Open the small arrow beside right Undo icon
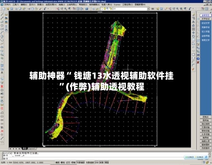This screenshot has width=212, height=165. [x=193, y=9]
